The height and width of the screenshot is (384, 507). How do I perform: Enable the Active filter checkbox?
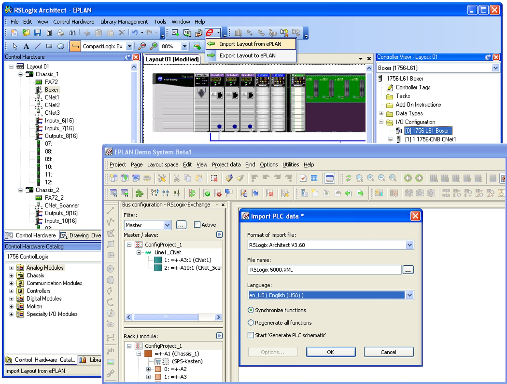197,225
